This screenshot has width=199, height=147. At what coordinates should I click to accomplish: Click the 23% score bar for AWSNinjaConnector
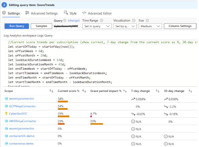click(x=61, y=124)
